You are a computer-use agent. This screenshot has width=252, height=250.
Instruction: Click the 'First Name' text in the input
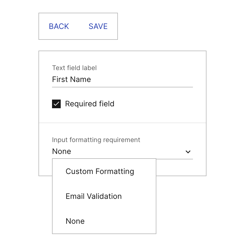(x=72, y=80)
